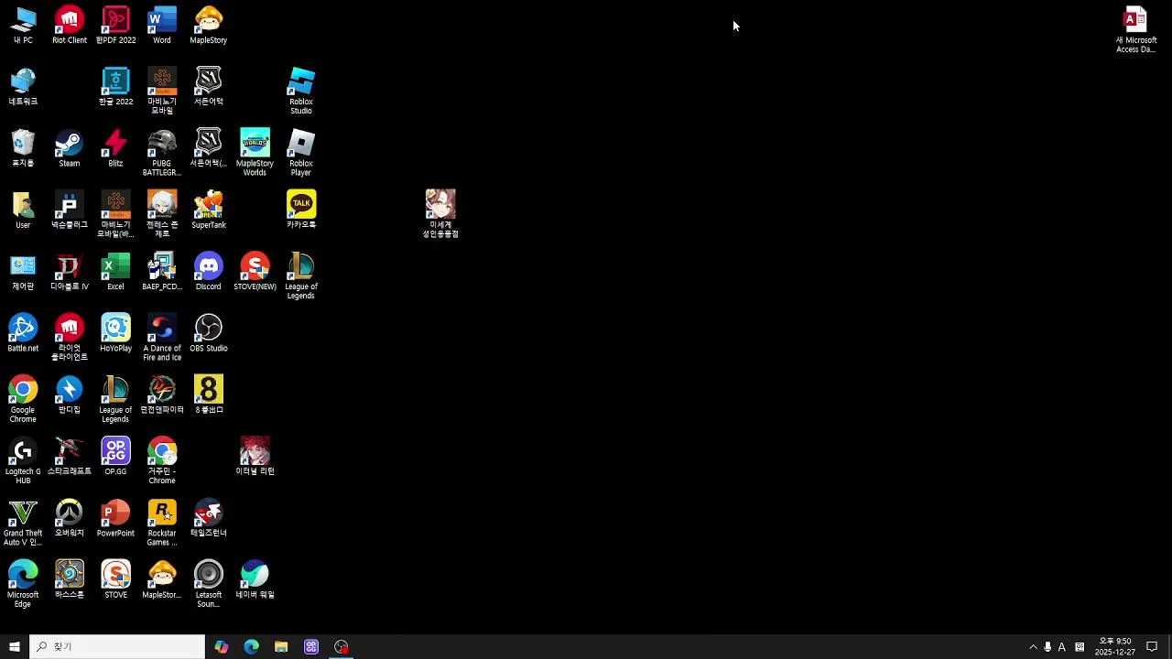Open the OP.GG taskbar button
The image size is (1172, 659).
click(311, 647)
